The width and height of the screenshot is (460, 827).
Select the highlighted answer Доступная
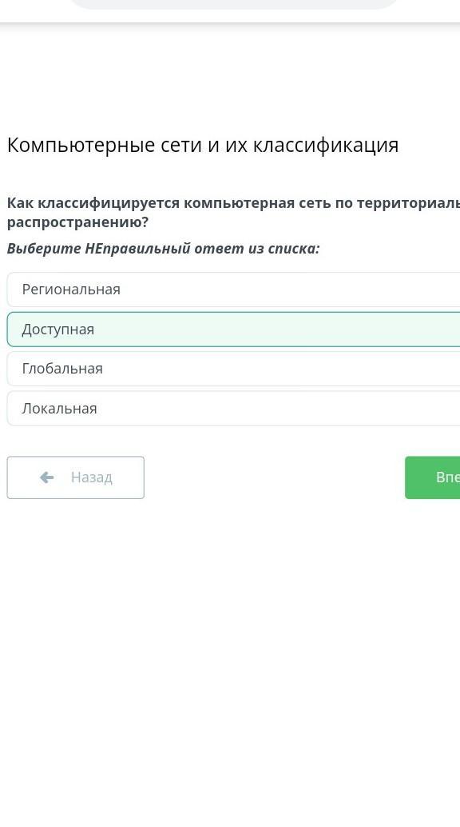pyautogui.click(x=233, y=330)
